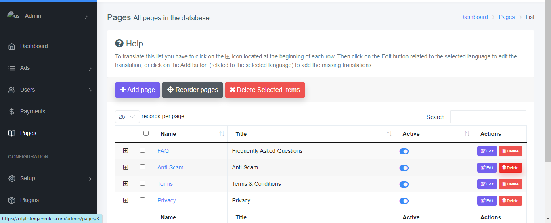
Task: Open the Anti-Scam page name link
Action: (x=170, y=168)
